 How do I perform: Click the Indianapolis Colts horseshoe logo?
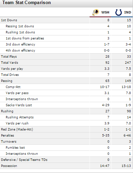point(119,12)
